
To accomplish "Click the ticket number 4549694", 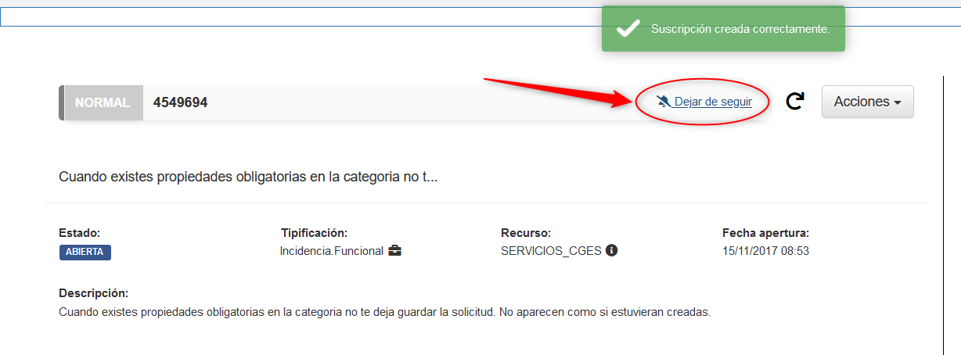I will (x=181, y=102).
